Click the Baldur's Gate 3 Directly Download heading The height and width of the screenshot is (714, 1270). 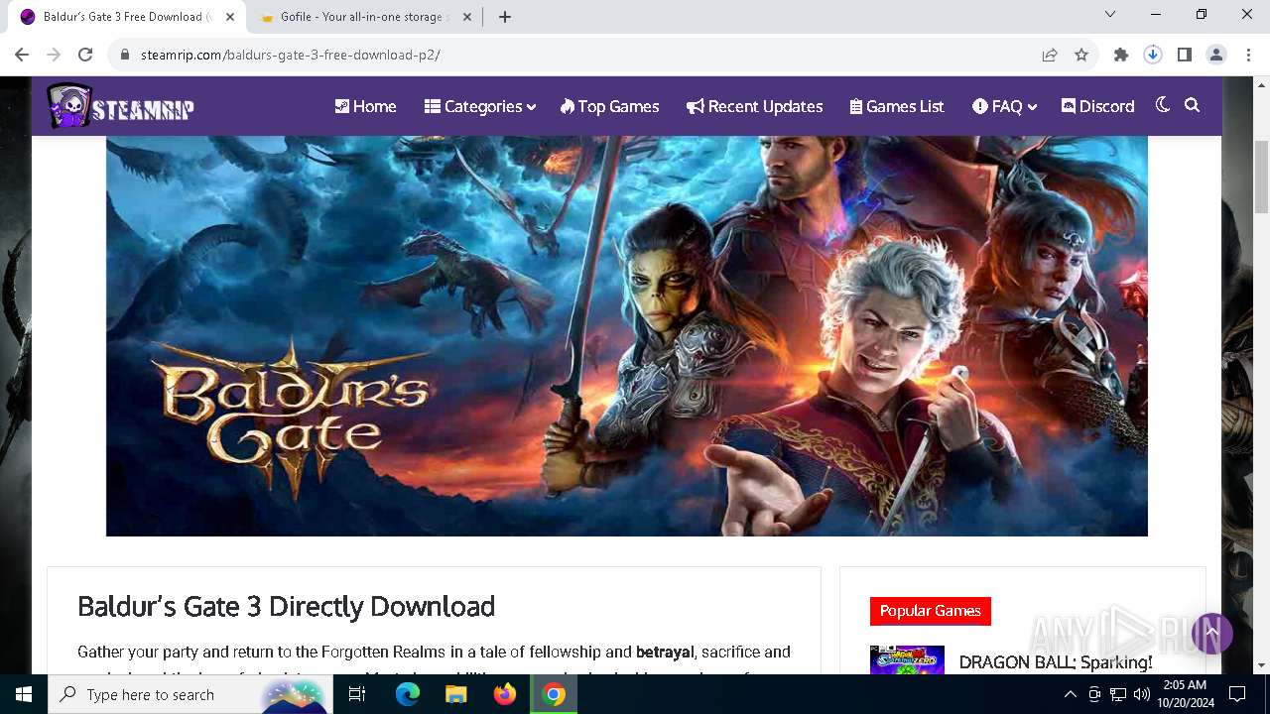[x=286, y=606]
